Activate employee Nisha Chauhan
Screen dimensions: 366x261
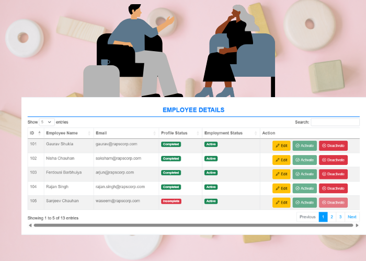[305, 160]
